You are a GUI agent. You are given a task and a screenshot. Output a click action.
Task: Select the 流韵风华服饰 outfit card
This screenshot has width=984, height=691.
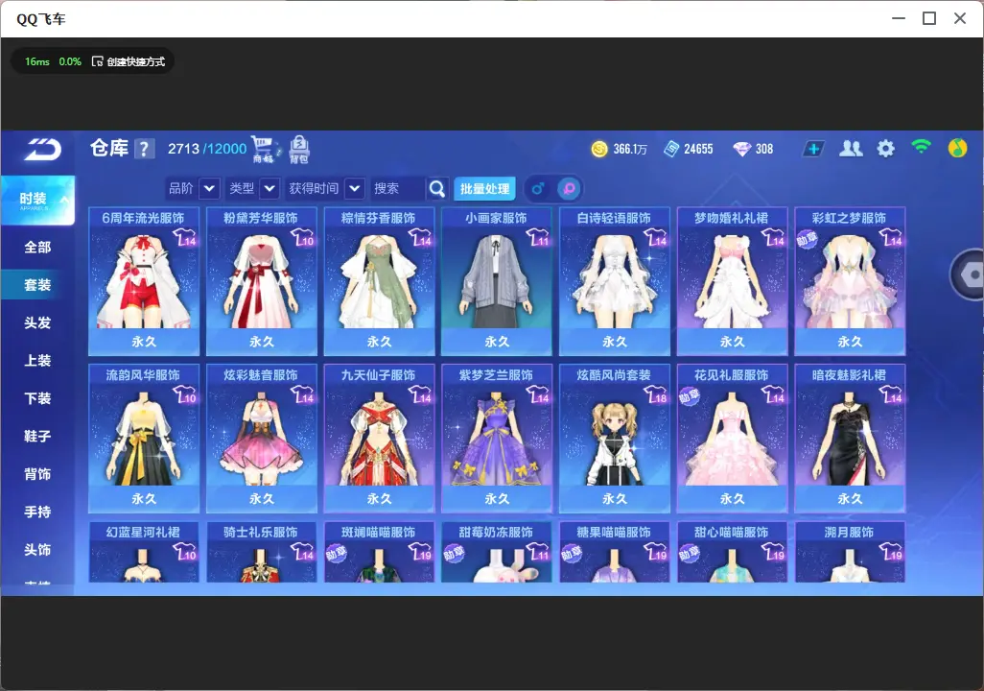coord(144,438)
